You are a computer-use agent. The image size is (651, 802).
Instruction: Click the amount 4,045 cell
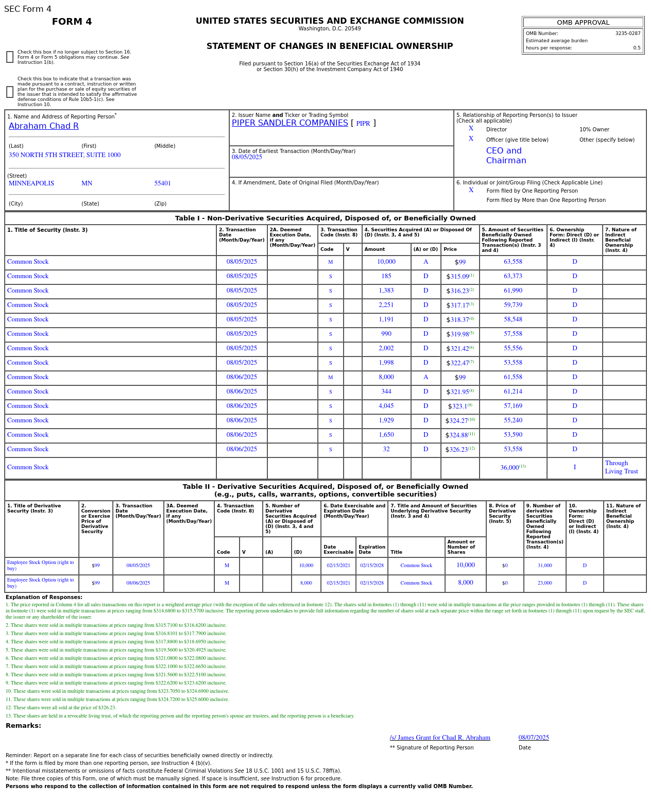tap(386, 406)
